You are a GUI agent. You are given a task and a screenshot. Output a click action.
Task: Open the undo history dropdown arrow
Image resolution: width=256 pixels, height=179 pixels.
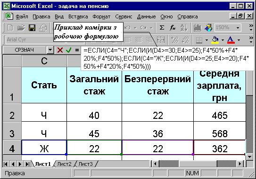[135, 28]
